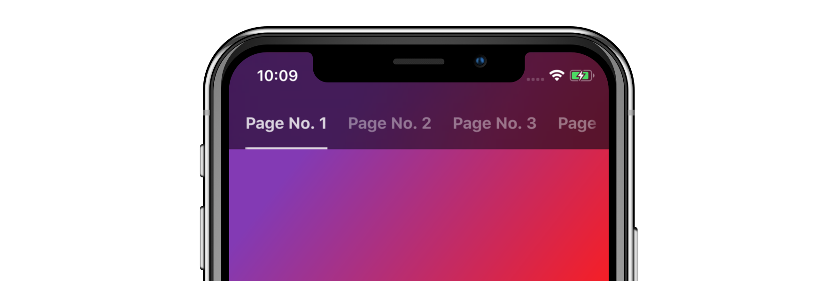This screenshot has height=281, width=836.
Task: Tap the 10:09 clock in status bar
Action: coord(277,75)
